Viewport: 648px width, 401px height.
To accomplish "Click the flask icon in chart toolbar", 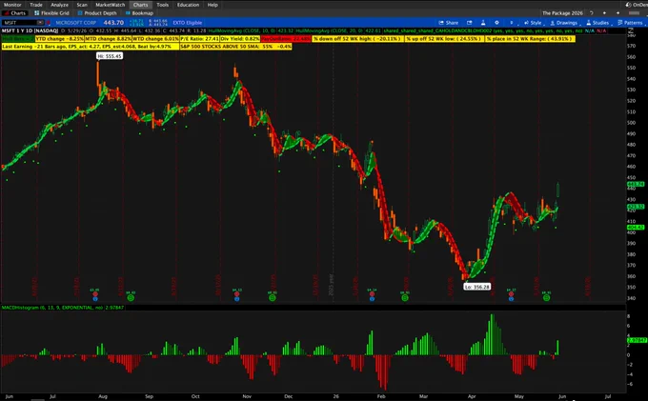I will (x=483, y=23).
